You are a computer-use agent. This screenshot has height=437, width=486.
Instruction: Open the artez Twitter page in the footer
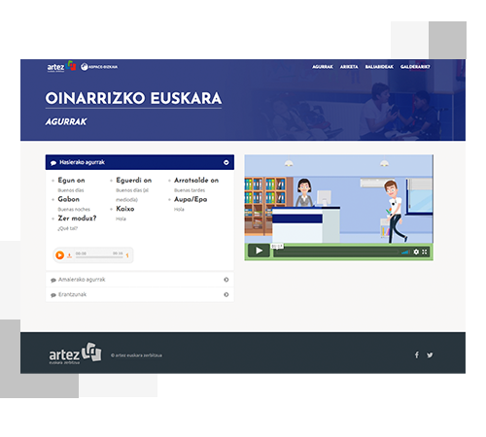430,355
